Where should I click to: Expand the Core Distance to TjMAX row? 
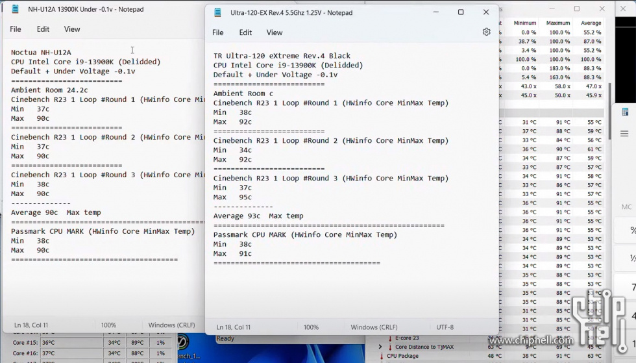(380, 347)
